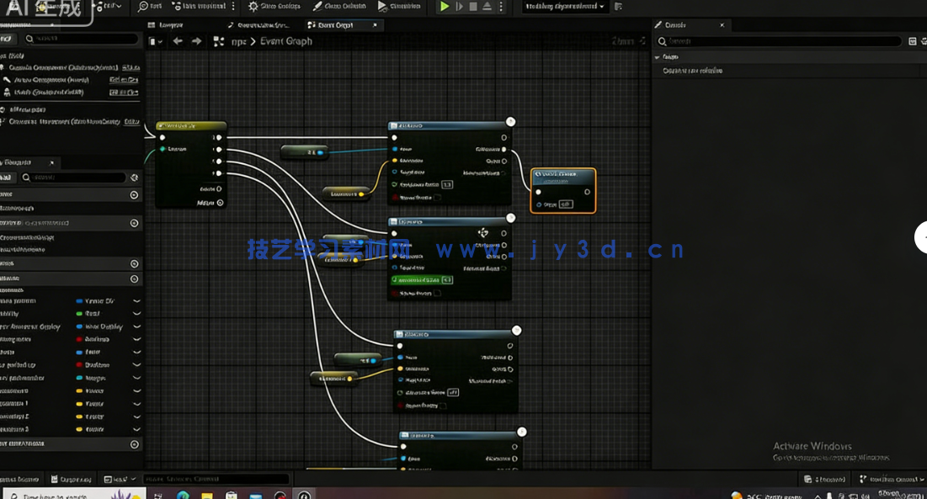Click the Simulation toolbar icon
This screenshot has height=499, width=927.
click(x=383, y=6)
